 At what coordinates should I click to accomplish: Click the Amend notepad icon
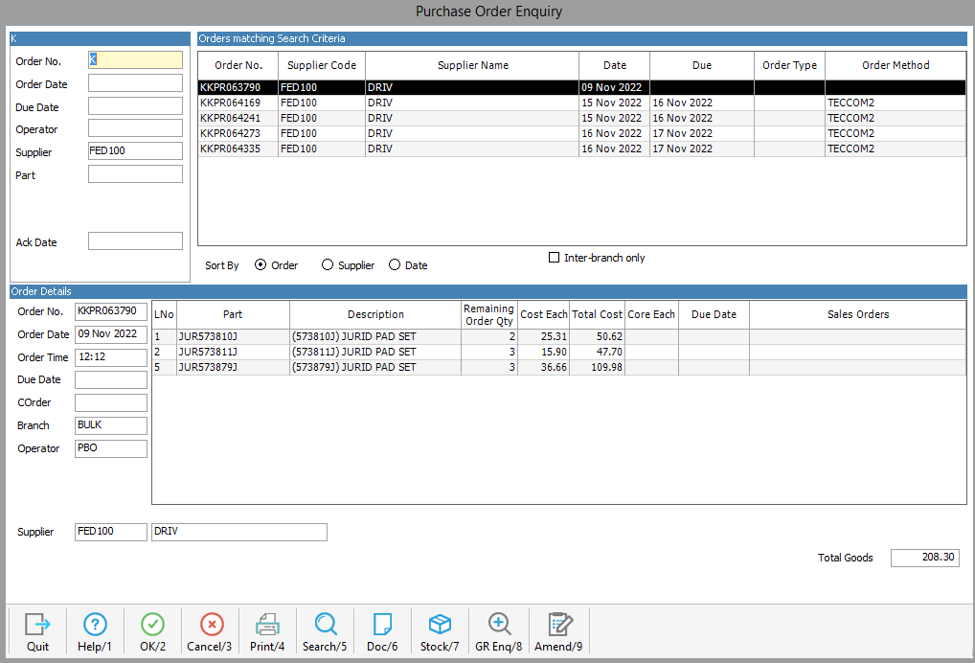click(x=559, y=625)
